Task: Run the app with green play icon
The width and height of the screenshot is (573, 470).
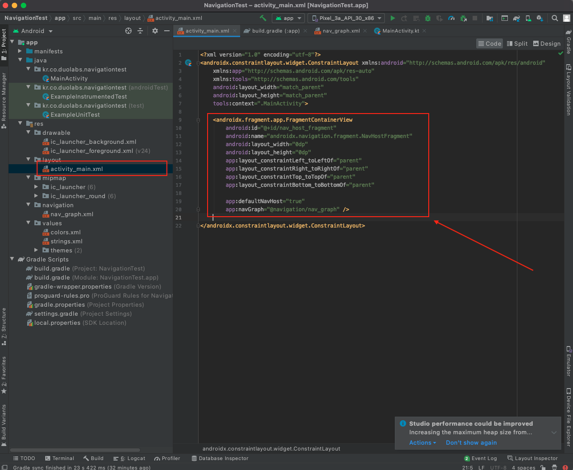Action: (393, 18)
